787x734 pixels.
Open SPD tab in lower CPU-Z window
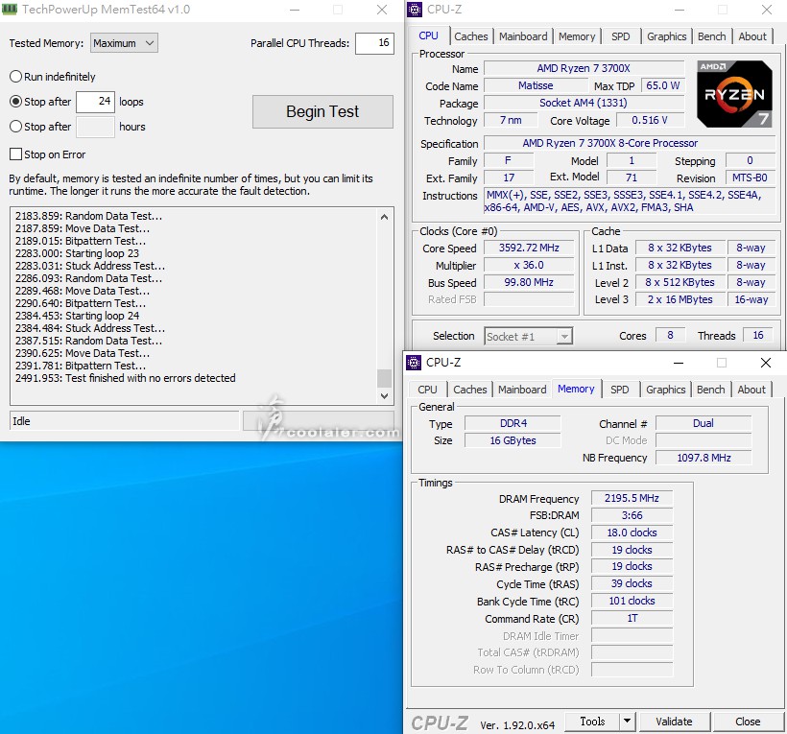[x=620, y=390]
